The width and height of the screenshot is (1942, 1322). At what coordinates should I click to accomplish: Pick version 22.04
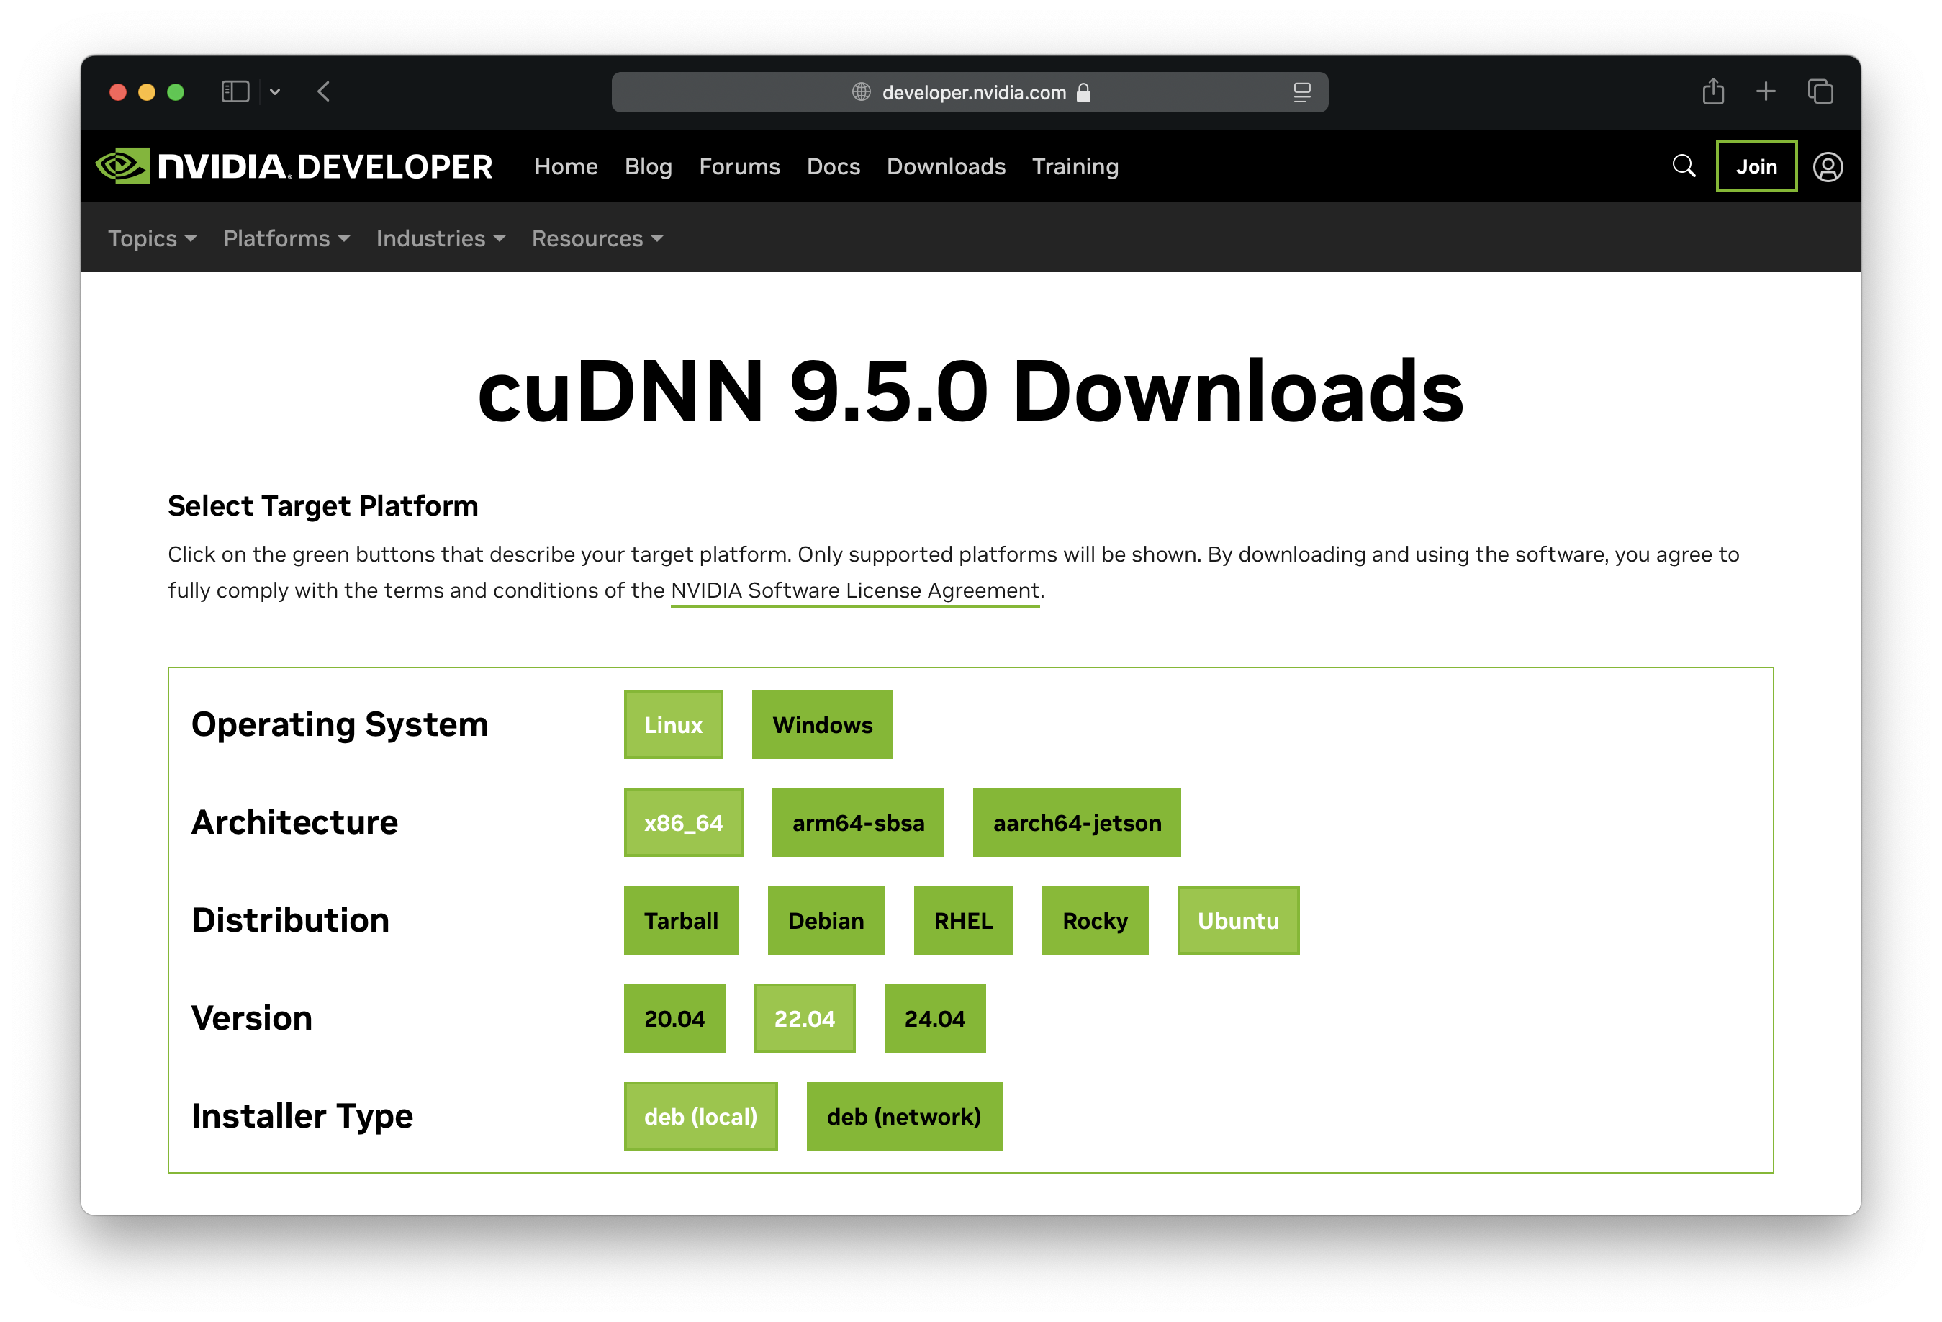click(x=805, y=1017)
